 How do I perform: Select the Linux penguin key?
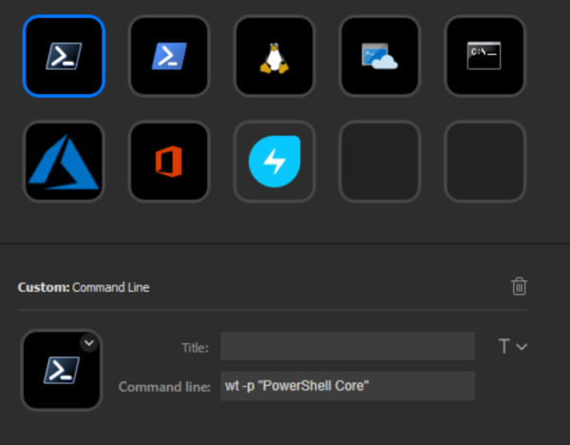(x=275, y=56)
